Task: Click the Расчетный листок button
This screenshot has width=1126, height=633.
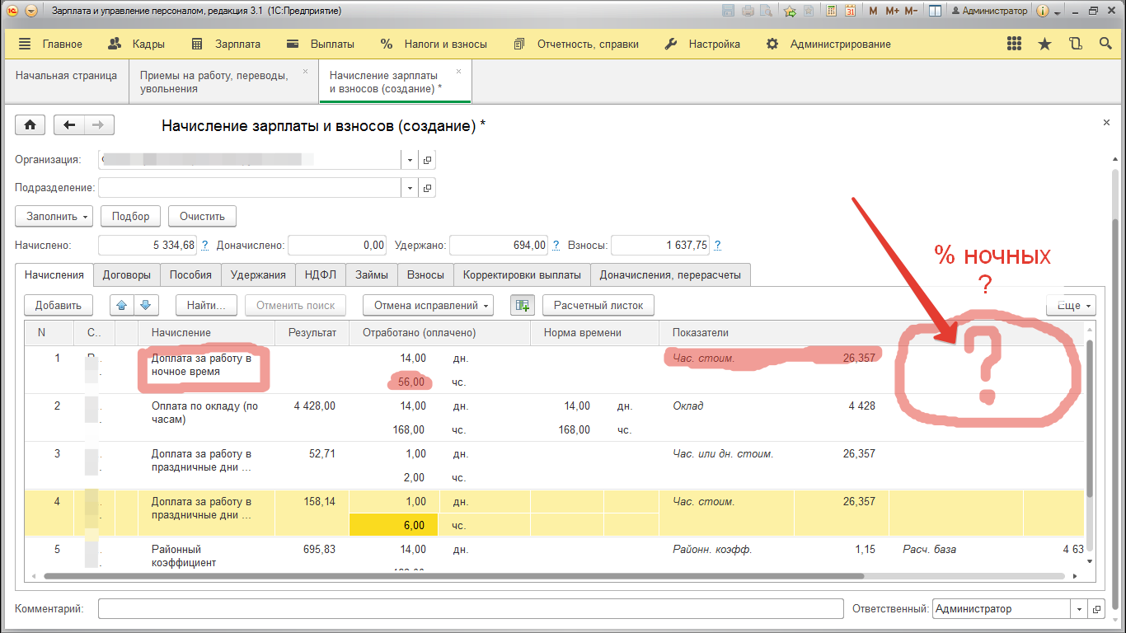Action: click(x=598, y=305)
